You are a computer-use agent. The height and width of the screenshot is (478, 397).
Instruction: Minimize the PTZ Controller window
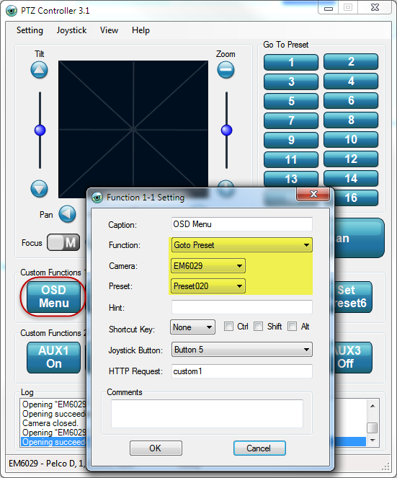click(x=329, y=9)
